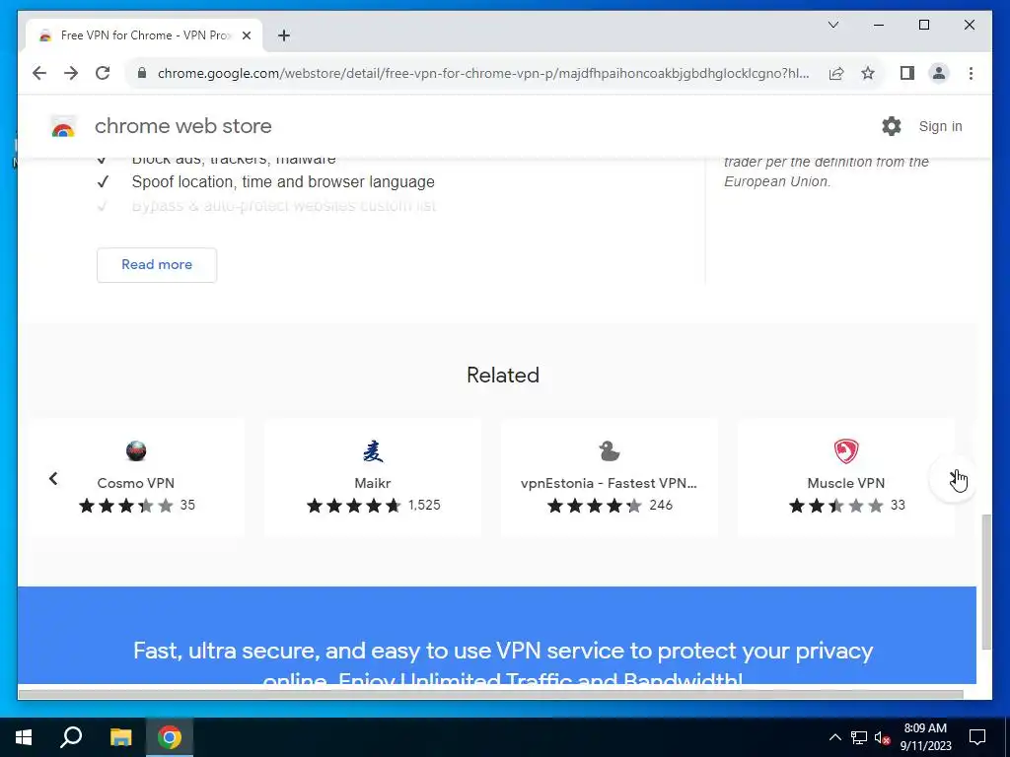Expand the tab search chevron
1010x757 pixels.
(x=833, y=25)
